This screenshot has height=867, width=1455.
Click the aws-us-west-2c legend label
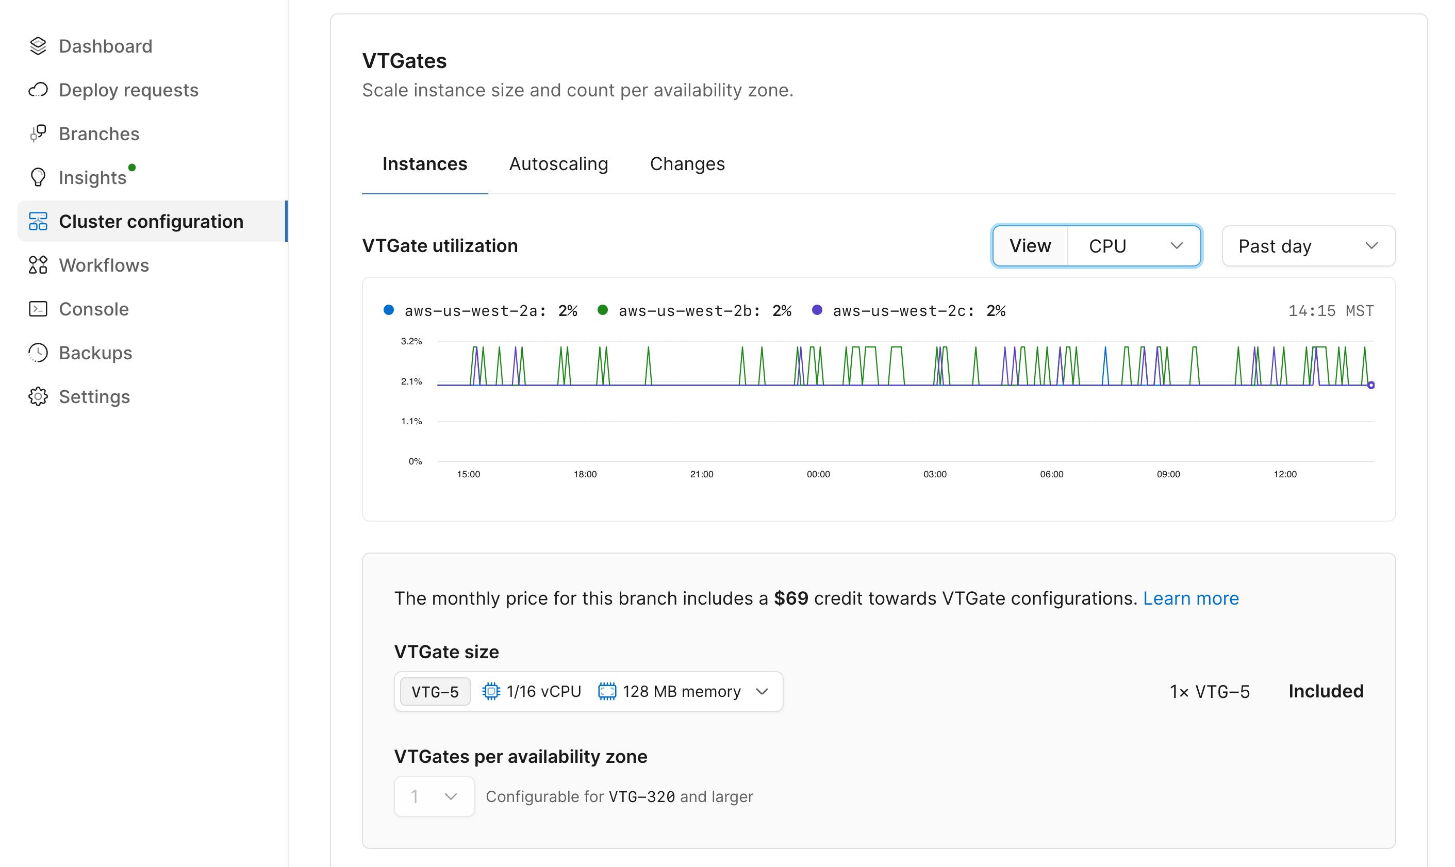coord(919,311)
